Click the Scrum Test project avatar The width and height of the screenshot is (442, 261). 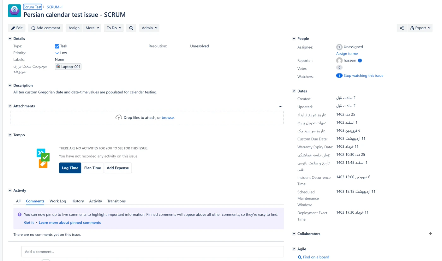15,11
